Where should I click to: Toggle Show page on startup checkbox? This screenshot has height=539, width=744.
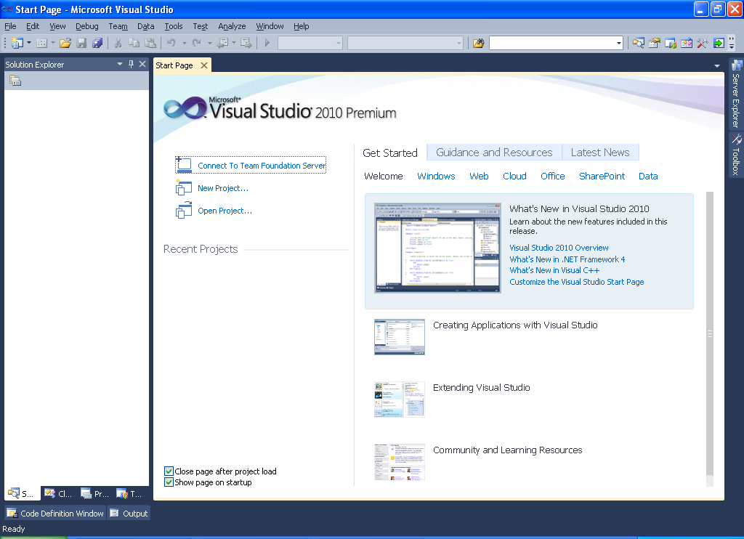click(169, 482)
